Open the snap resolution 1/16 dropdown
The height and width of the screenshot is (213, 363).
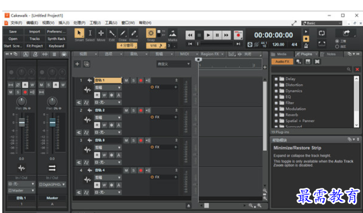(x=156, y=45)
